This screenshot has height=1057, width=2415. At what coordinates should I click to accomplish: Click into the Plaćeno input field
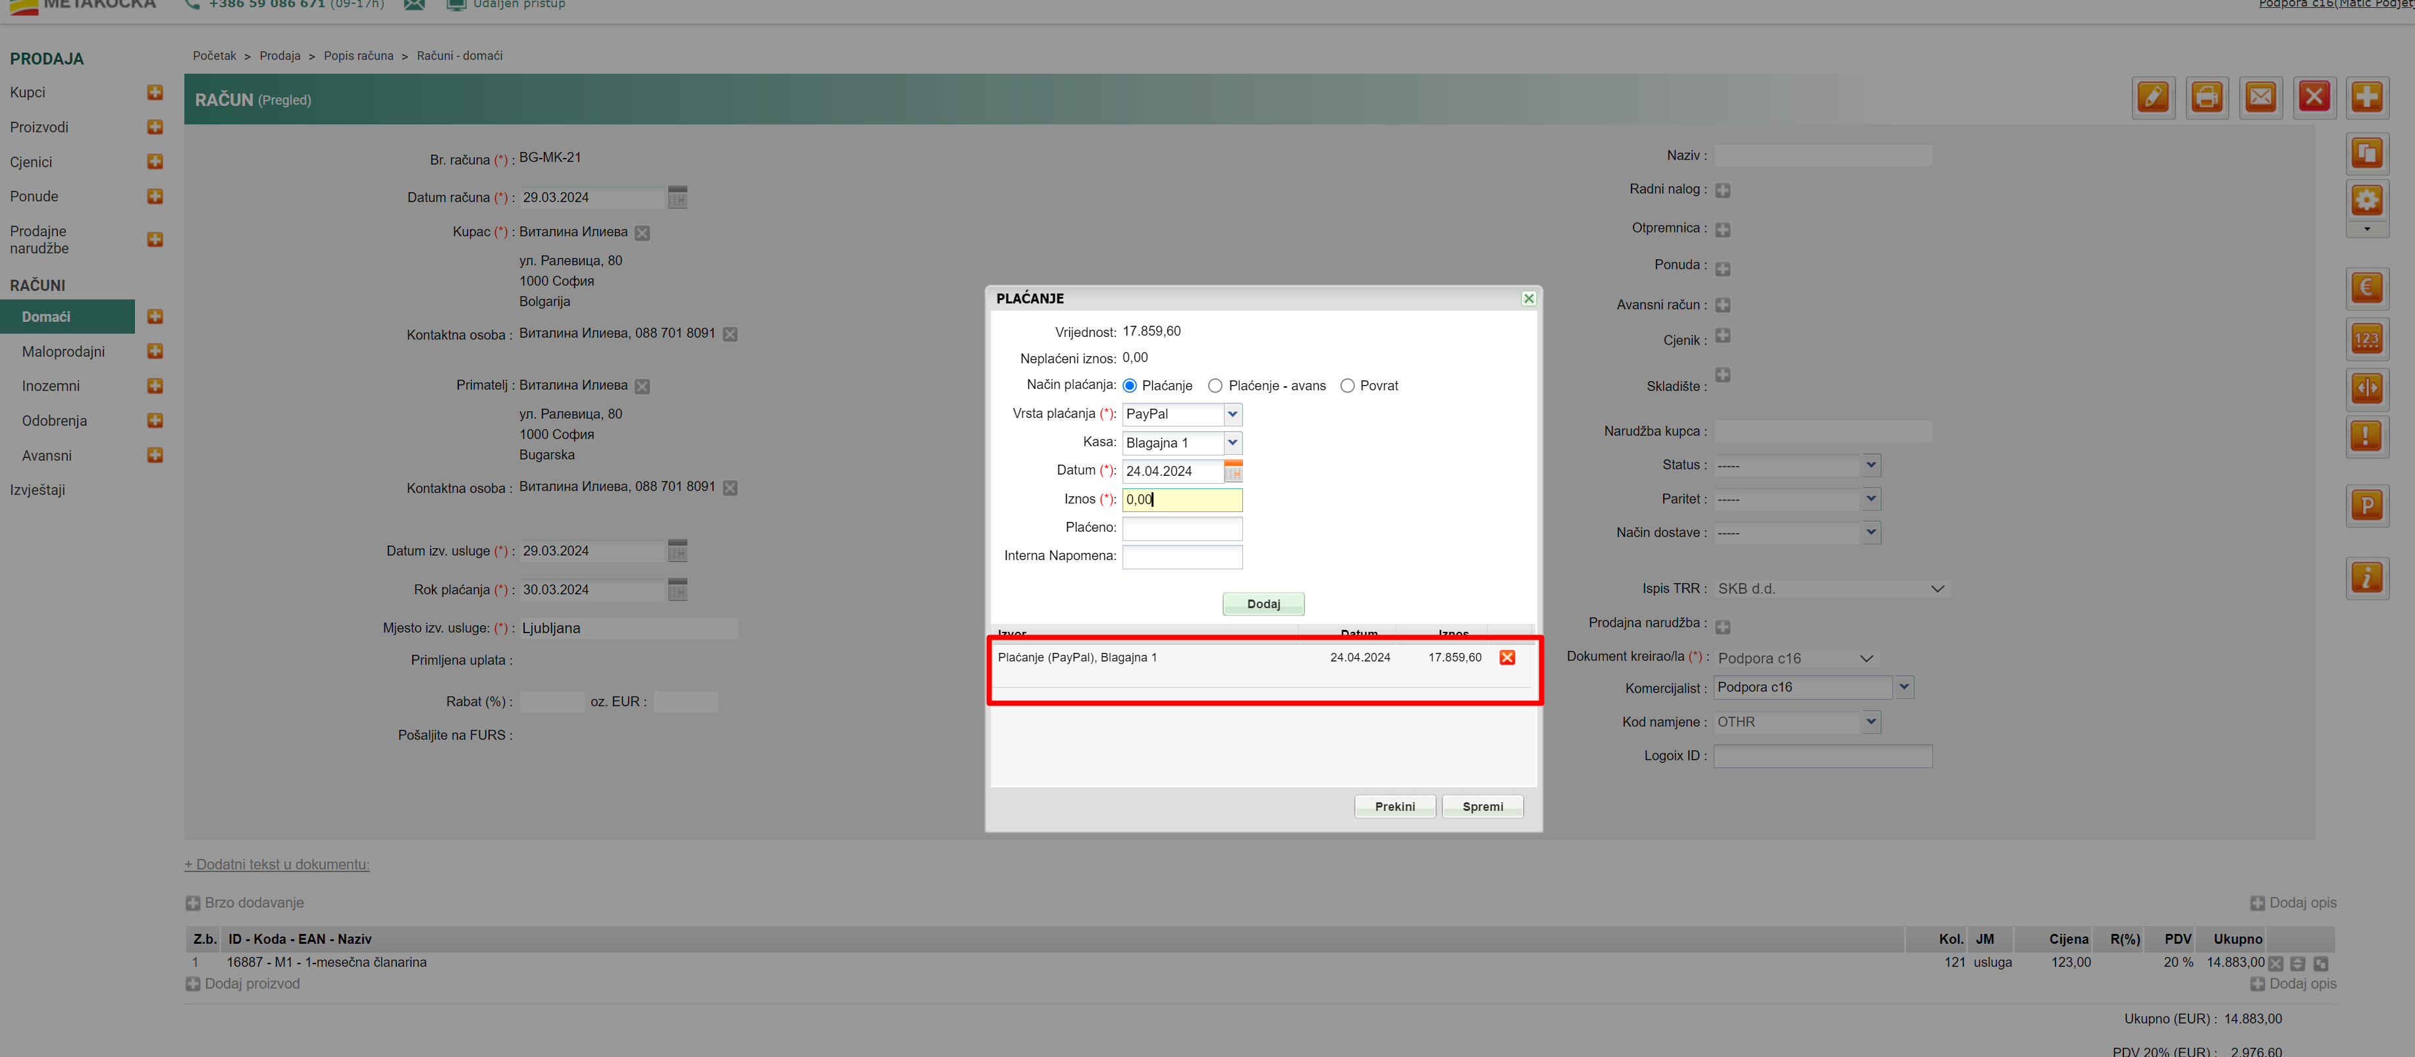pos(1181,528)
